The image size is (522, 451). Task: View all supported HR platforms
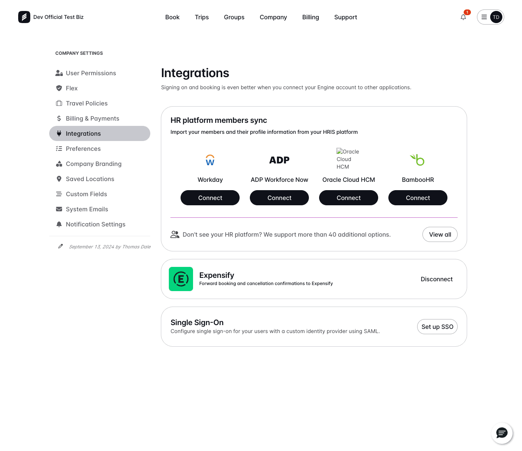(440, 234)
